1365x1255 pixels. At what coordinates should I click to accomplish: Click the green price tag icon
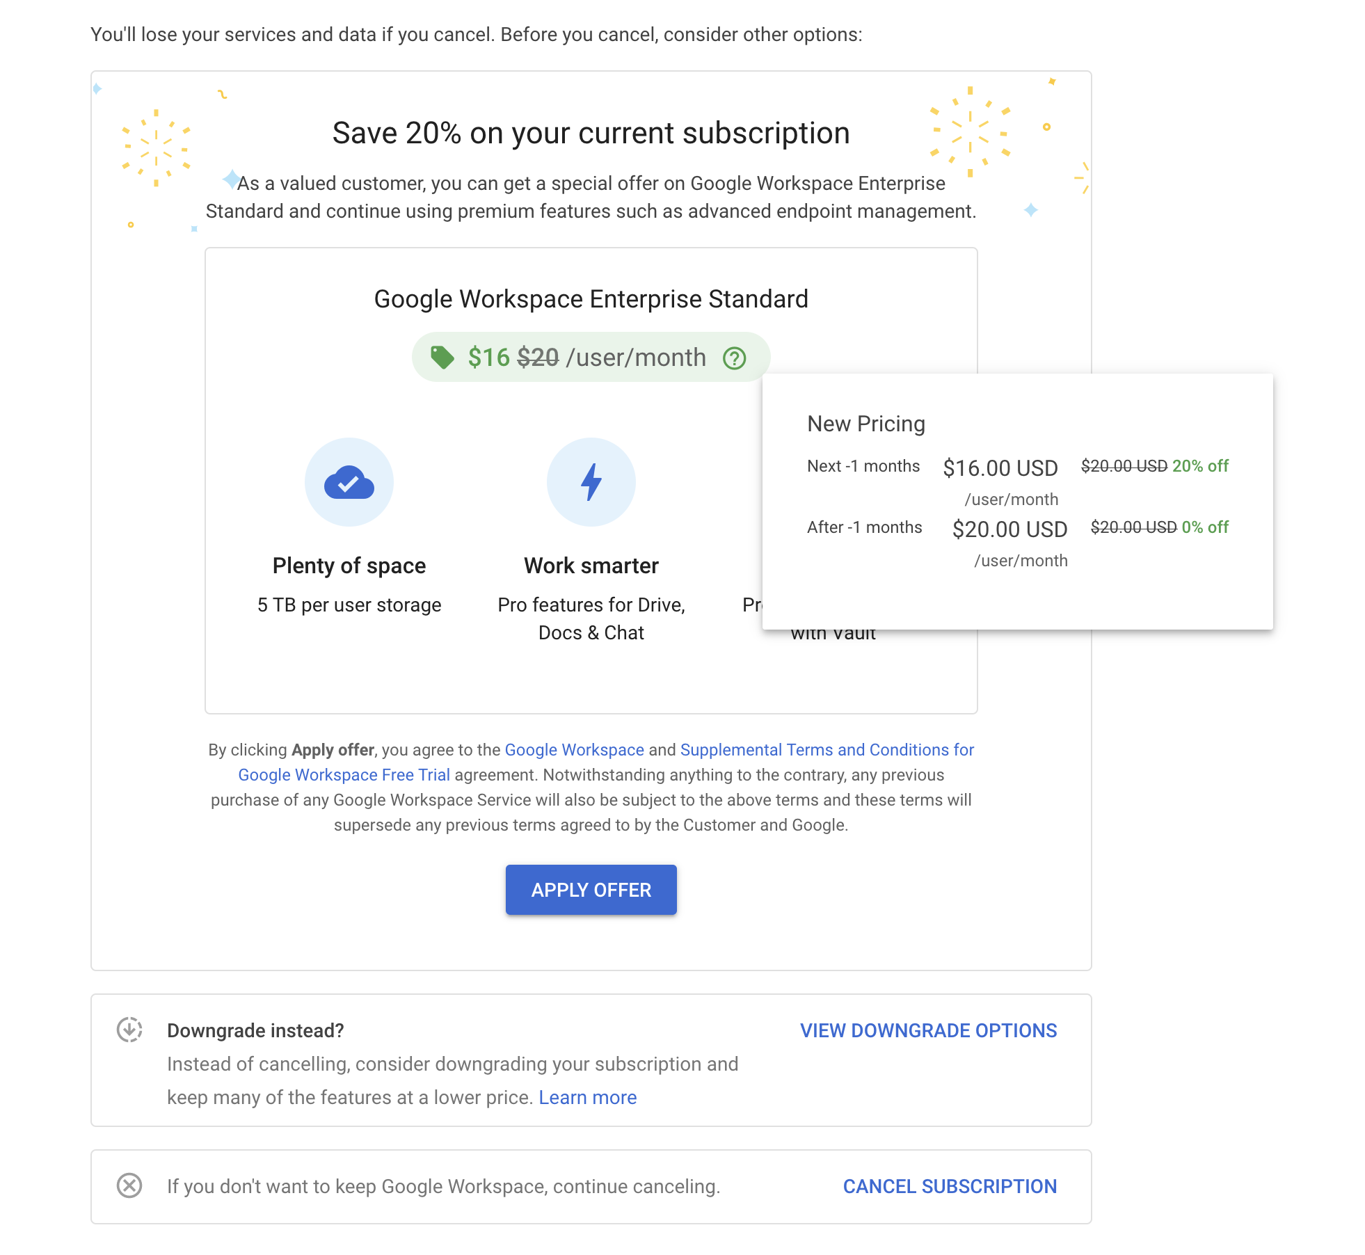(x=442, y=358)
